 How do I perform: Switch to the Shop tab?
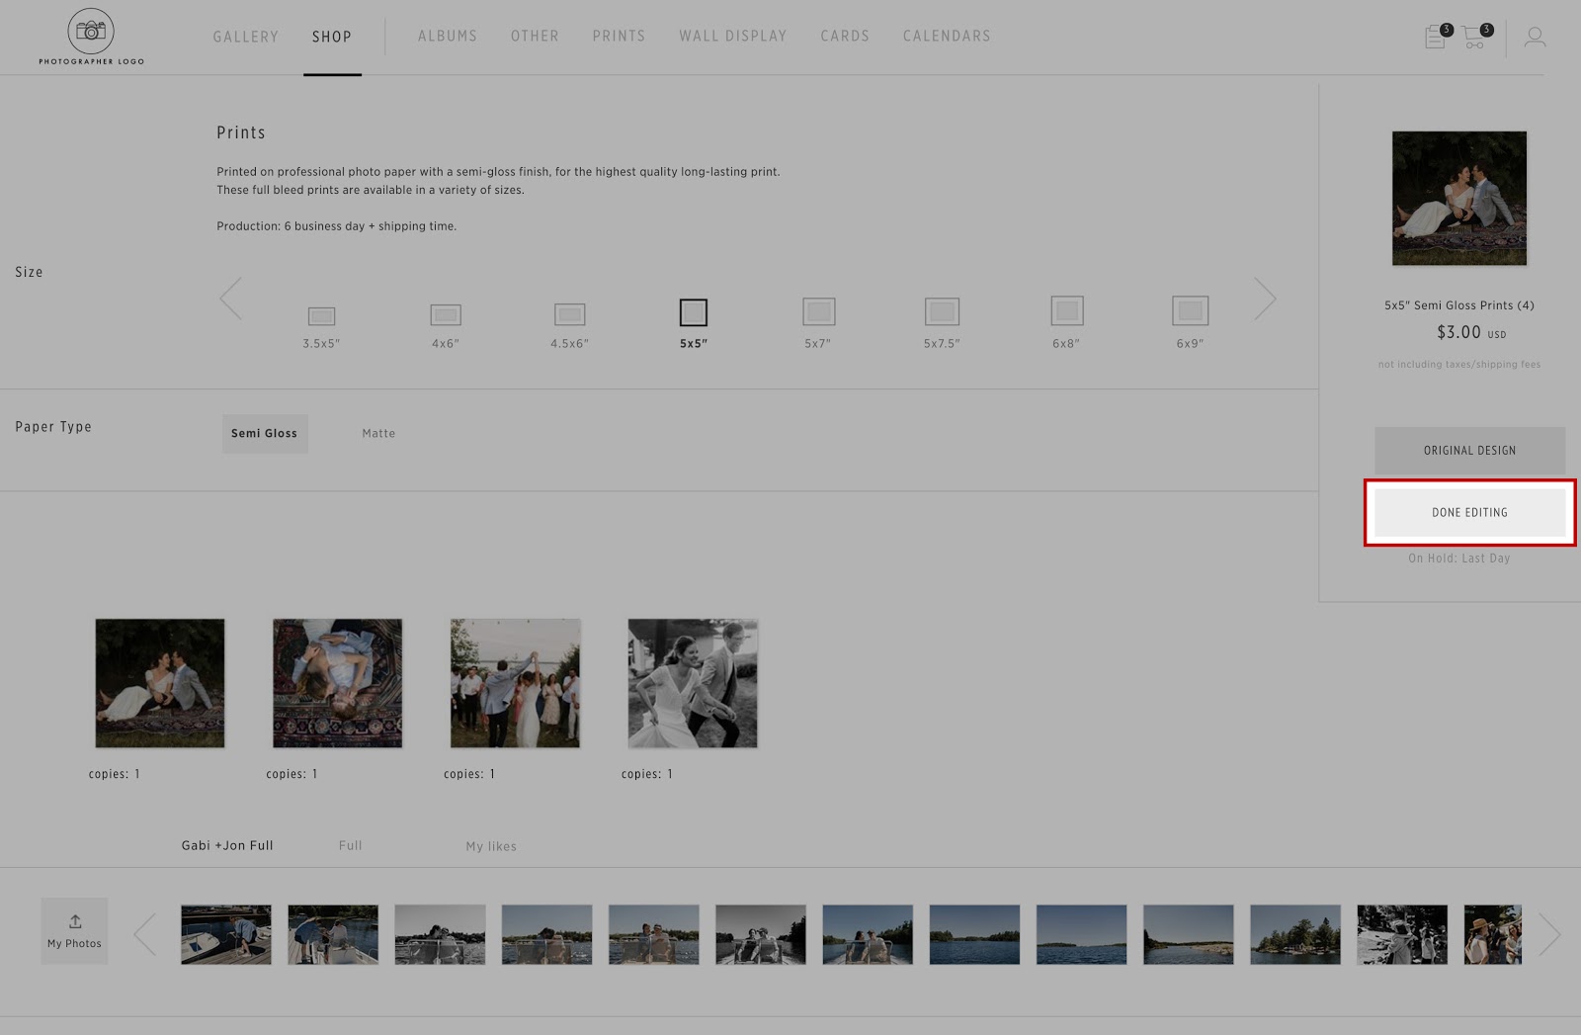pyautogui.click(x=332, y=37)
